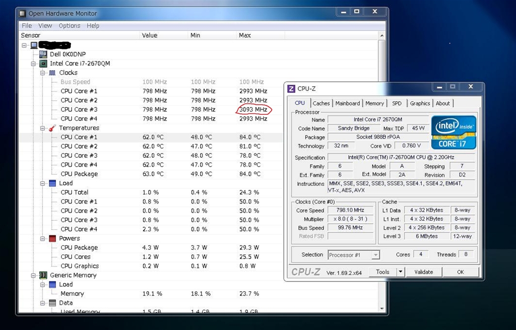Open the Options menu
Screen dimensions: 516x330
tap(70, 26)
